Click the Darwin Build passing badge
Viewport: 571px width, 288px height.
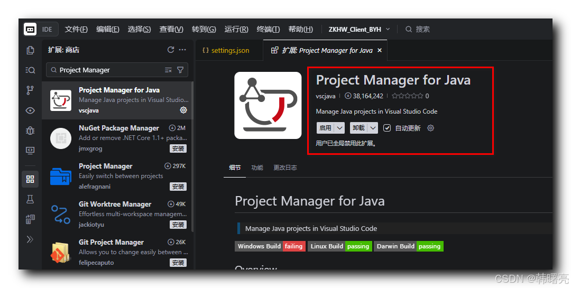[409, 246]
